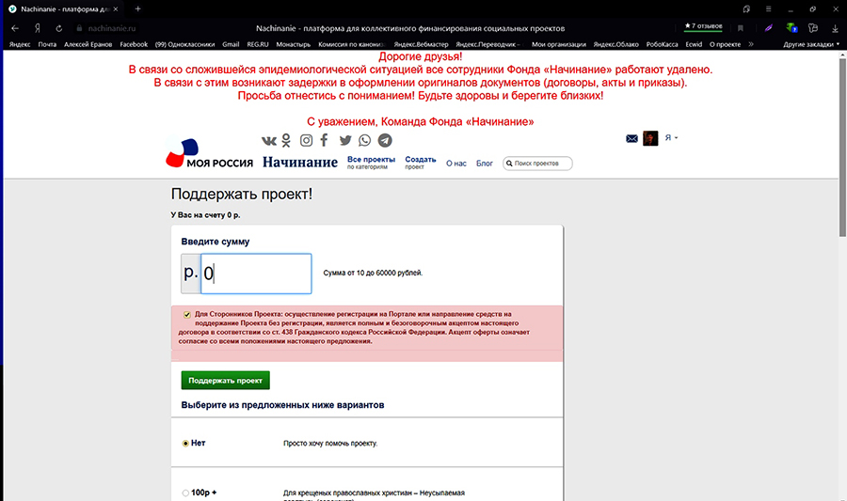
Task: Open the Instagram icon
Action: pyautogui.click(x=306, y=140)
